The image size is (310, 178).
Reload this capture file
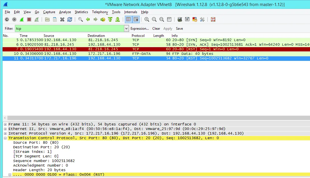pos(70,19)
